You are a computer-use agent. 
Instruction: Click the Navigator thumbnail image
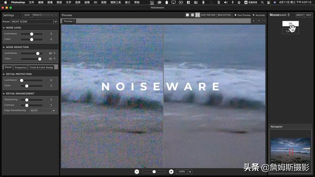290,150
